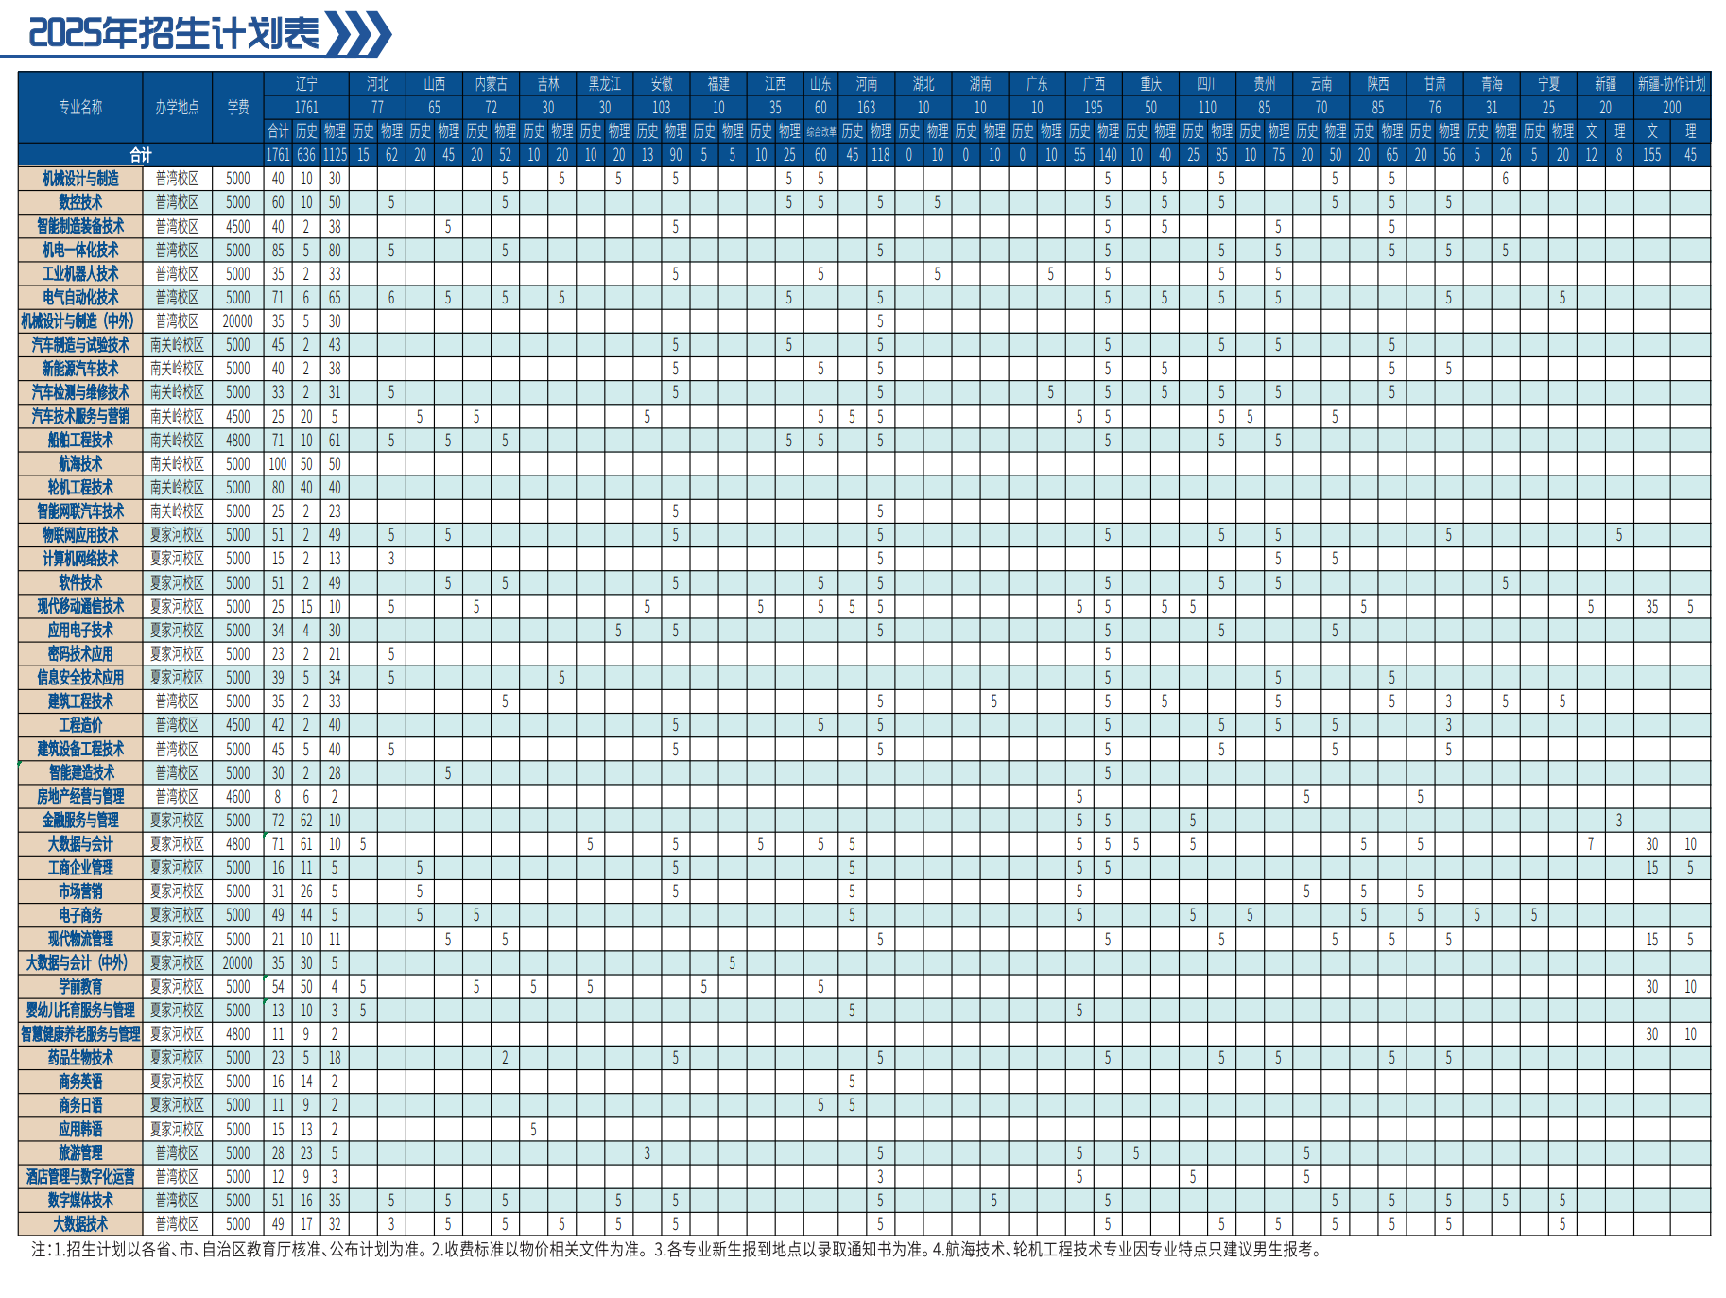Click the '河南' province header

(866, 84)
